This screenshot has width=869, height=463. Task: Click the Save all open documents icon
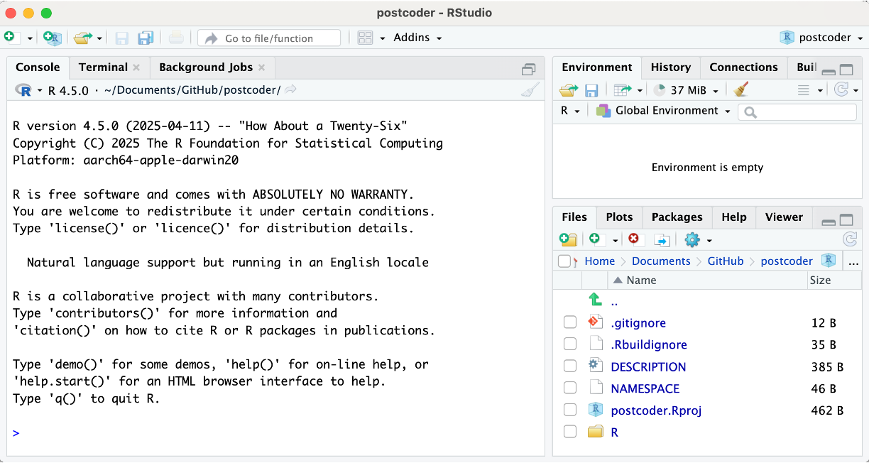[146, 38]
